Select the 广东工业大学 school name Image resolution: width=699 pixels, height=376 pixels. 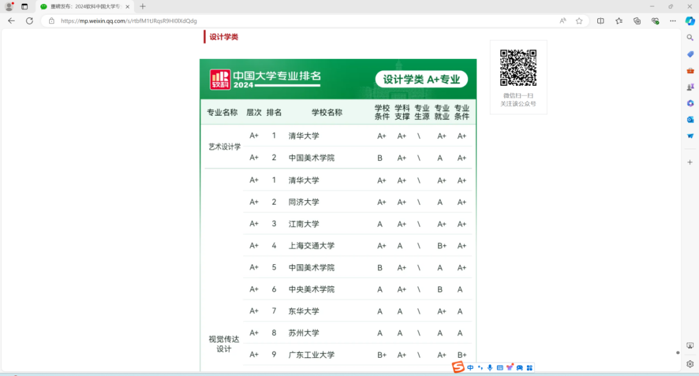311,355
